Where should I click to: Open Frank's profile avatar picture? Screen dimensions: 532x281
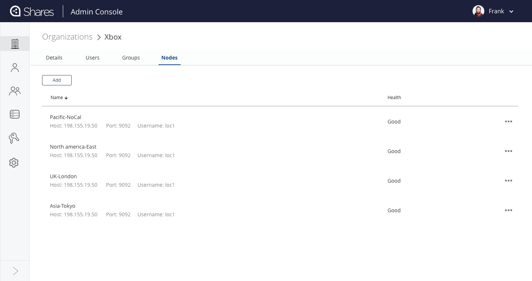click(x=478, y=11)
